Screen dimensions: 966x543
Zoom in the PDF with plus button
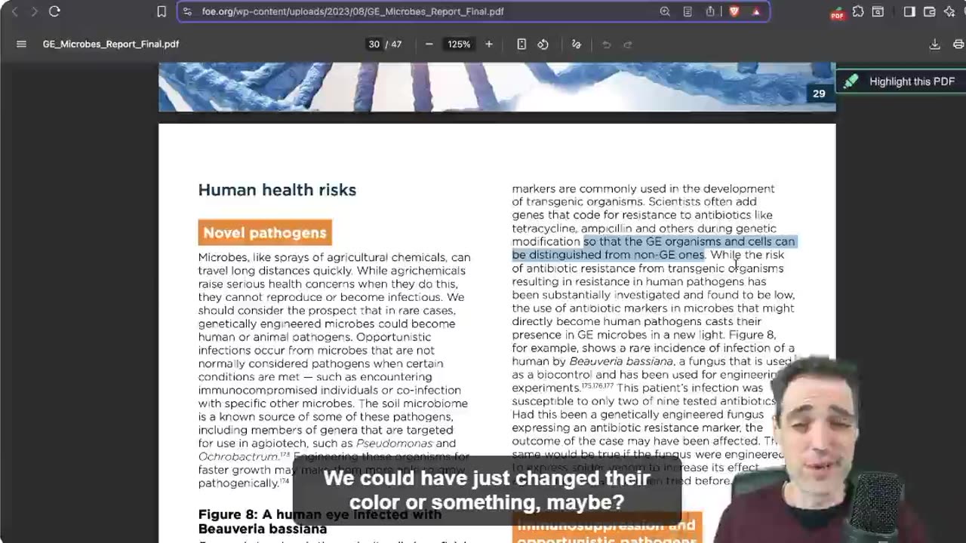click(x=489, y=44)
